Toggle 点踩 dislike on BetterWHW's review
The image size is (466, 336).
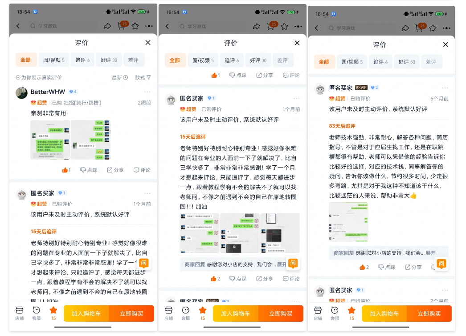88,170
